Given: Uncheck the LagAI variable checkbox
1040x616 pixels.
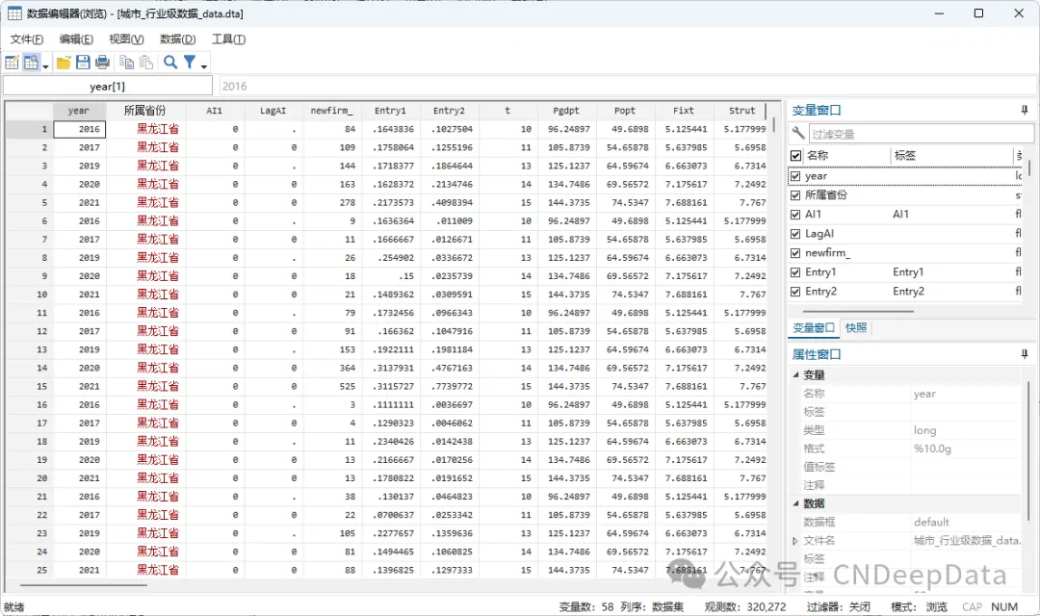Looking at the screenshot, I should coord(796,233).
